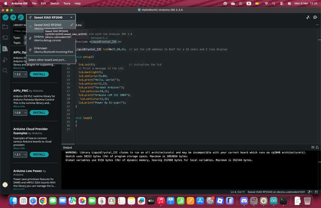The height and width of the screenshot is (208, 321).
Task: Open the Edit menu
Action: [x=43, y=3]
